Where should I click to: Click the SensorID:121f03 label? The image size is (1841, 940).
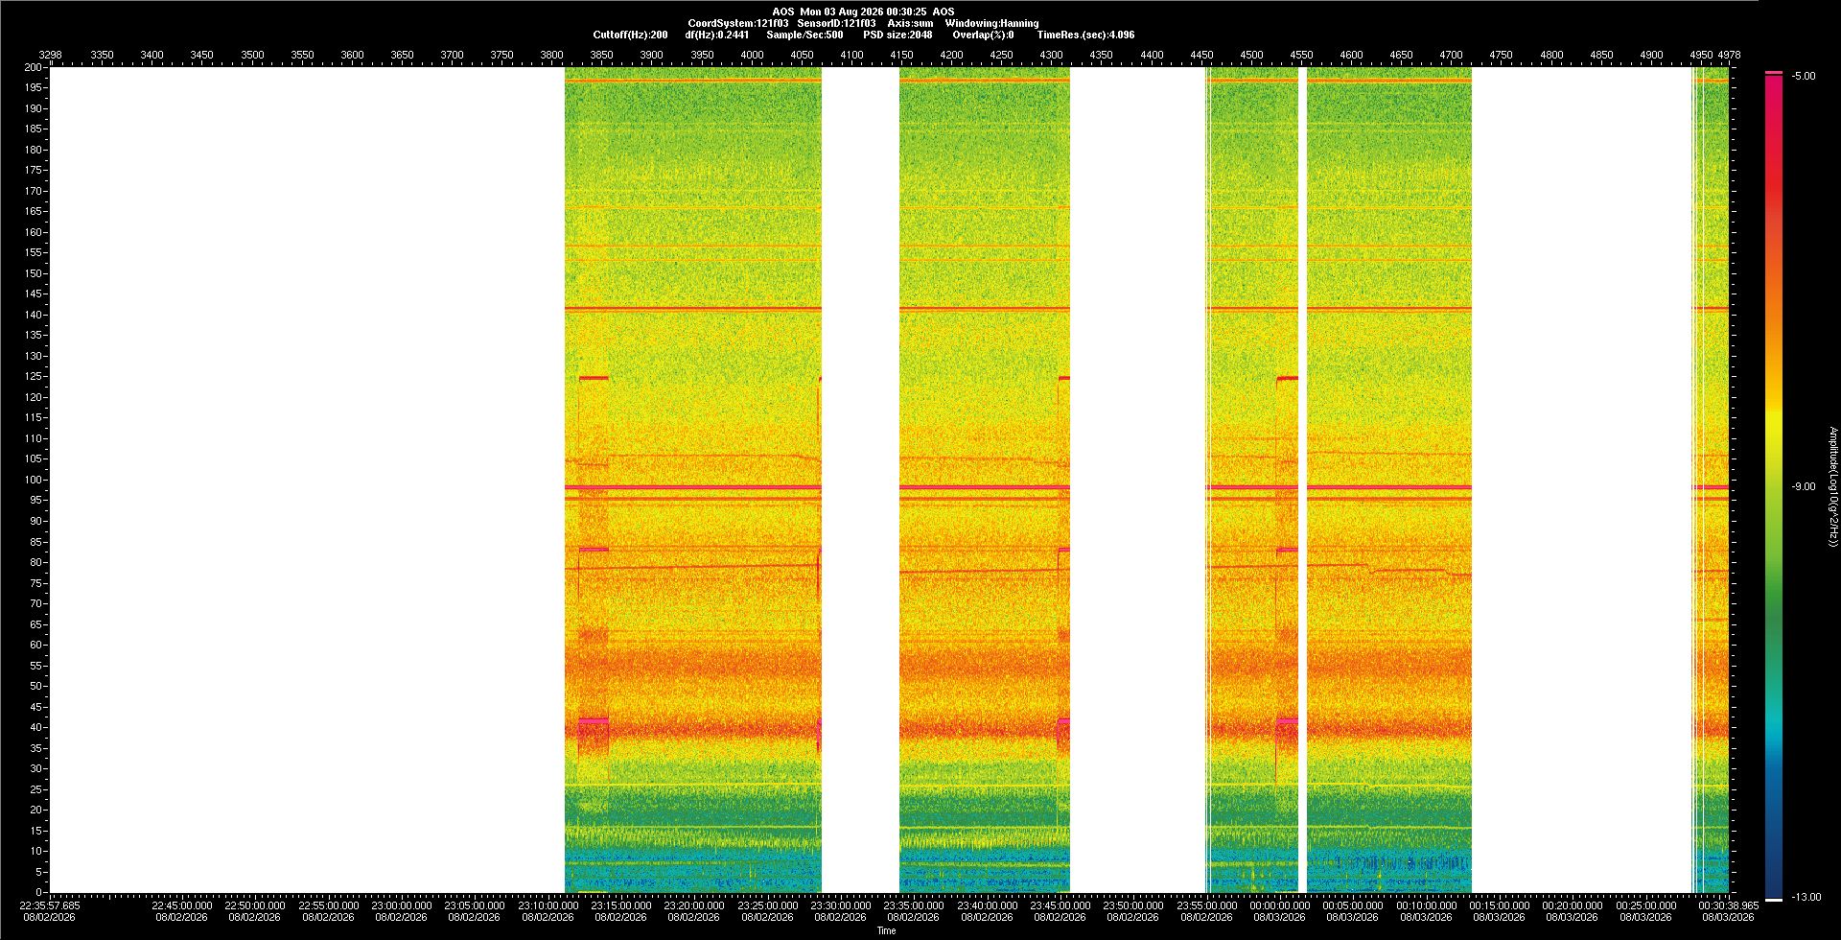click(836, 23)
